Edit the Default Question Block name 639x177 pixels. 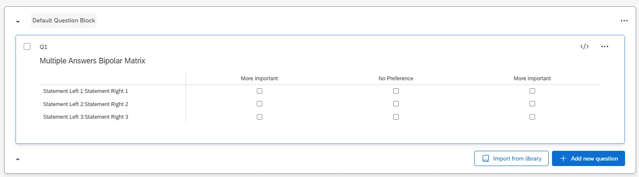64,20
